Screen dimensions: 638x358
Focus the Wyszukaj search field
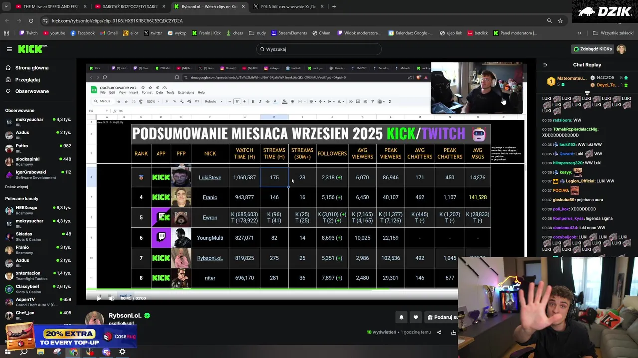click(319, 49)
